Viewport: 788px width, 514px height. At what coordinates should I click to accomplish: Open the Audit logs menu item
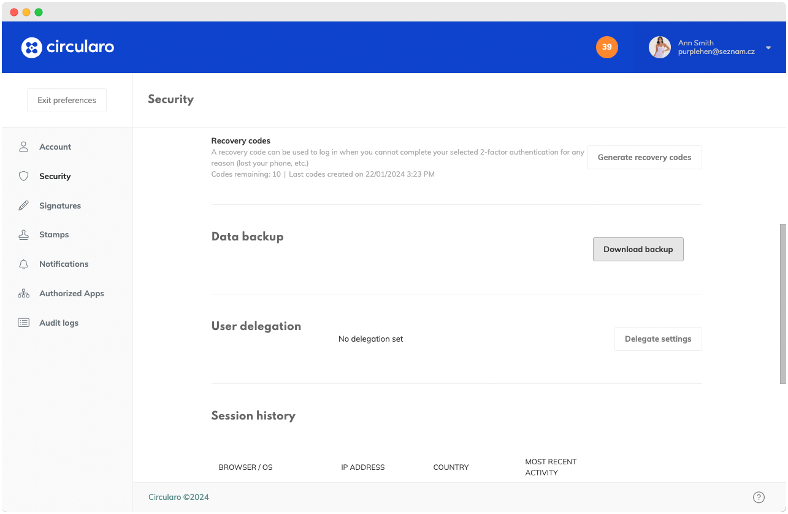point(59,323)
